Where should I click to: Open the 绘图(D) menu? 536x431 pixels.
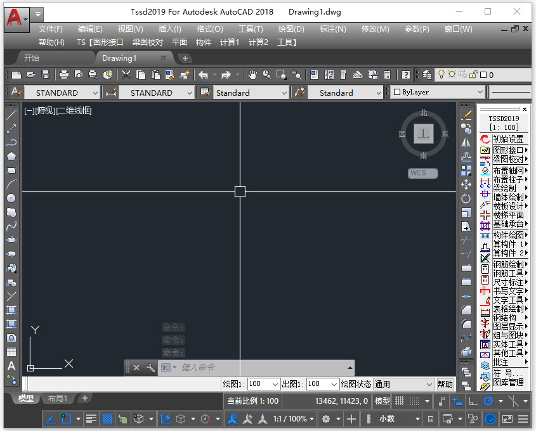[291, 29]
